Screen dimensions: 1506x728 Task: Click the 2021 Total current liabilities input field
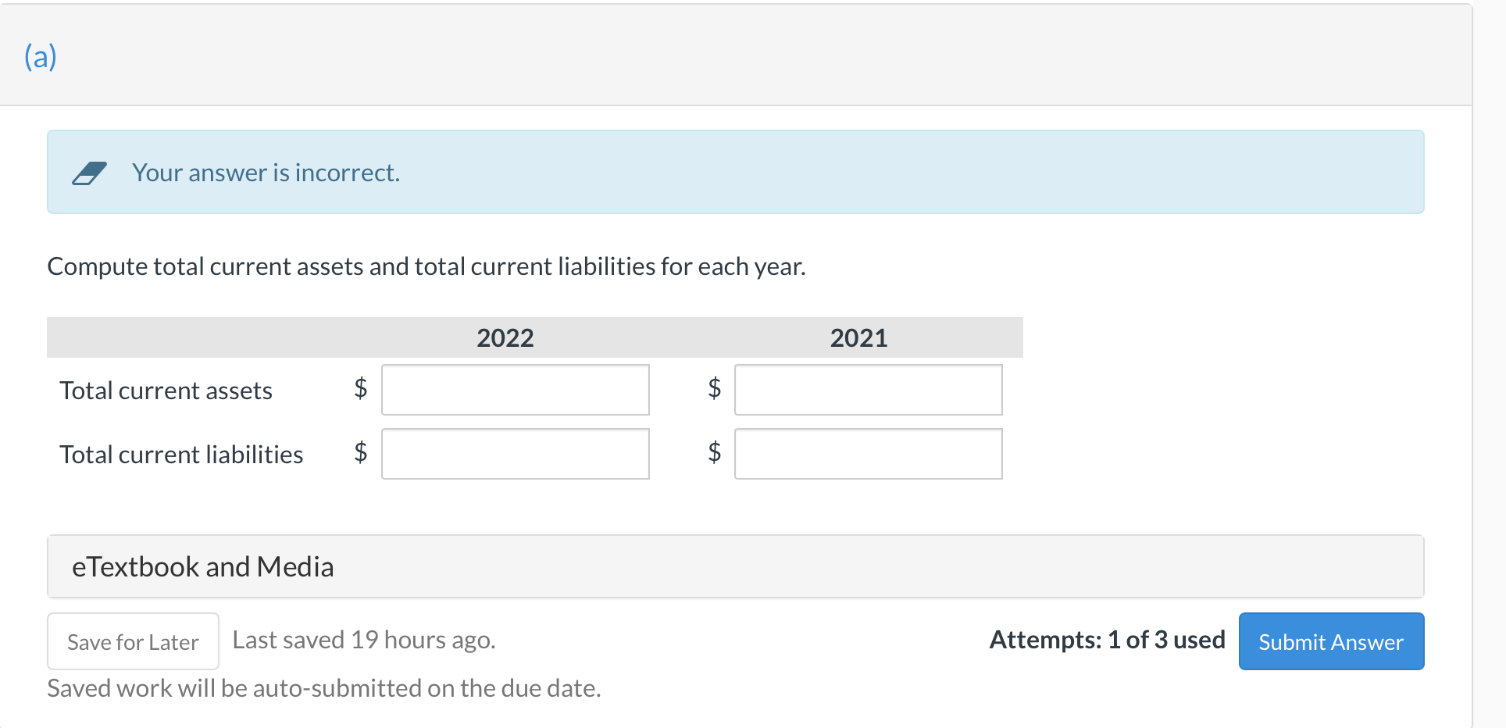pyautogui.click(x=868, y=454)
